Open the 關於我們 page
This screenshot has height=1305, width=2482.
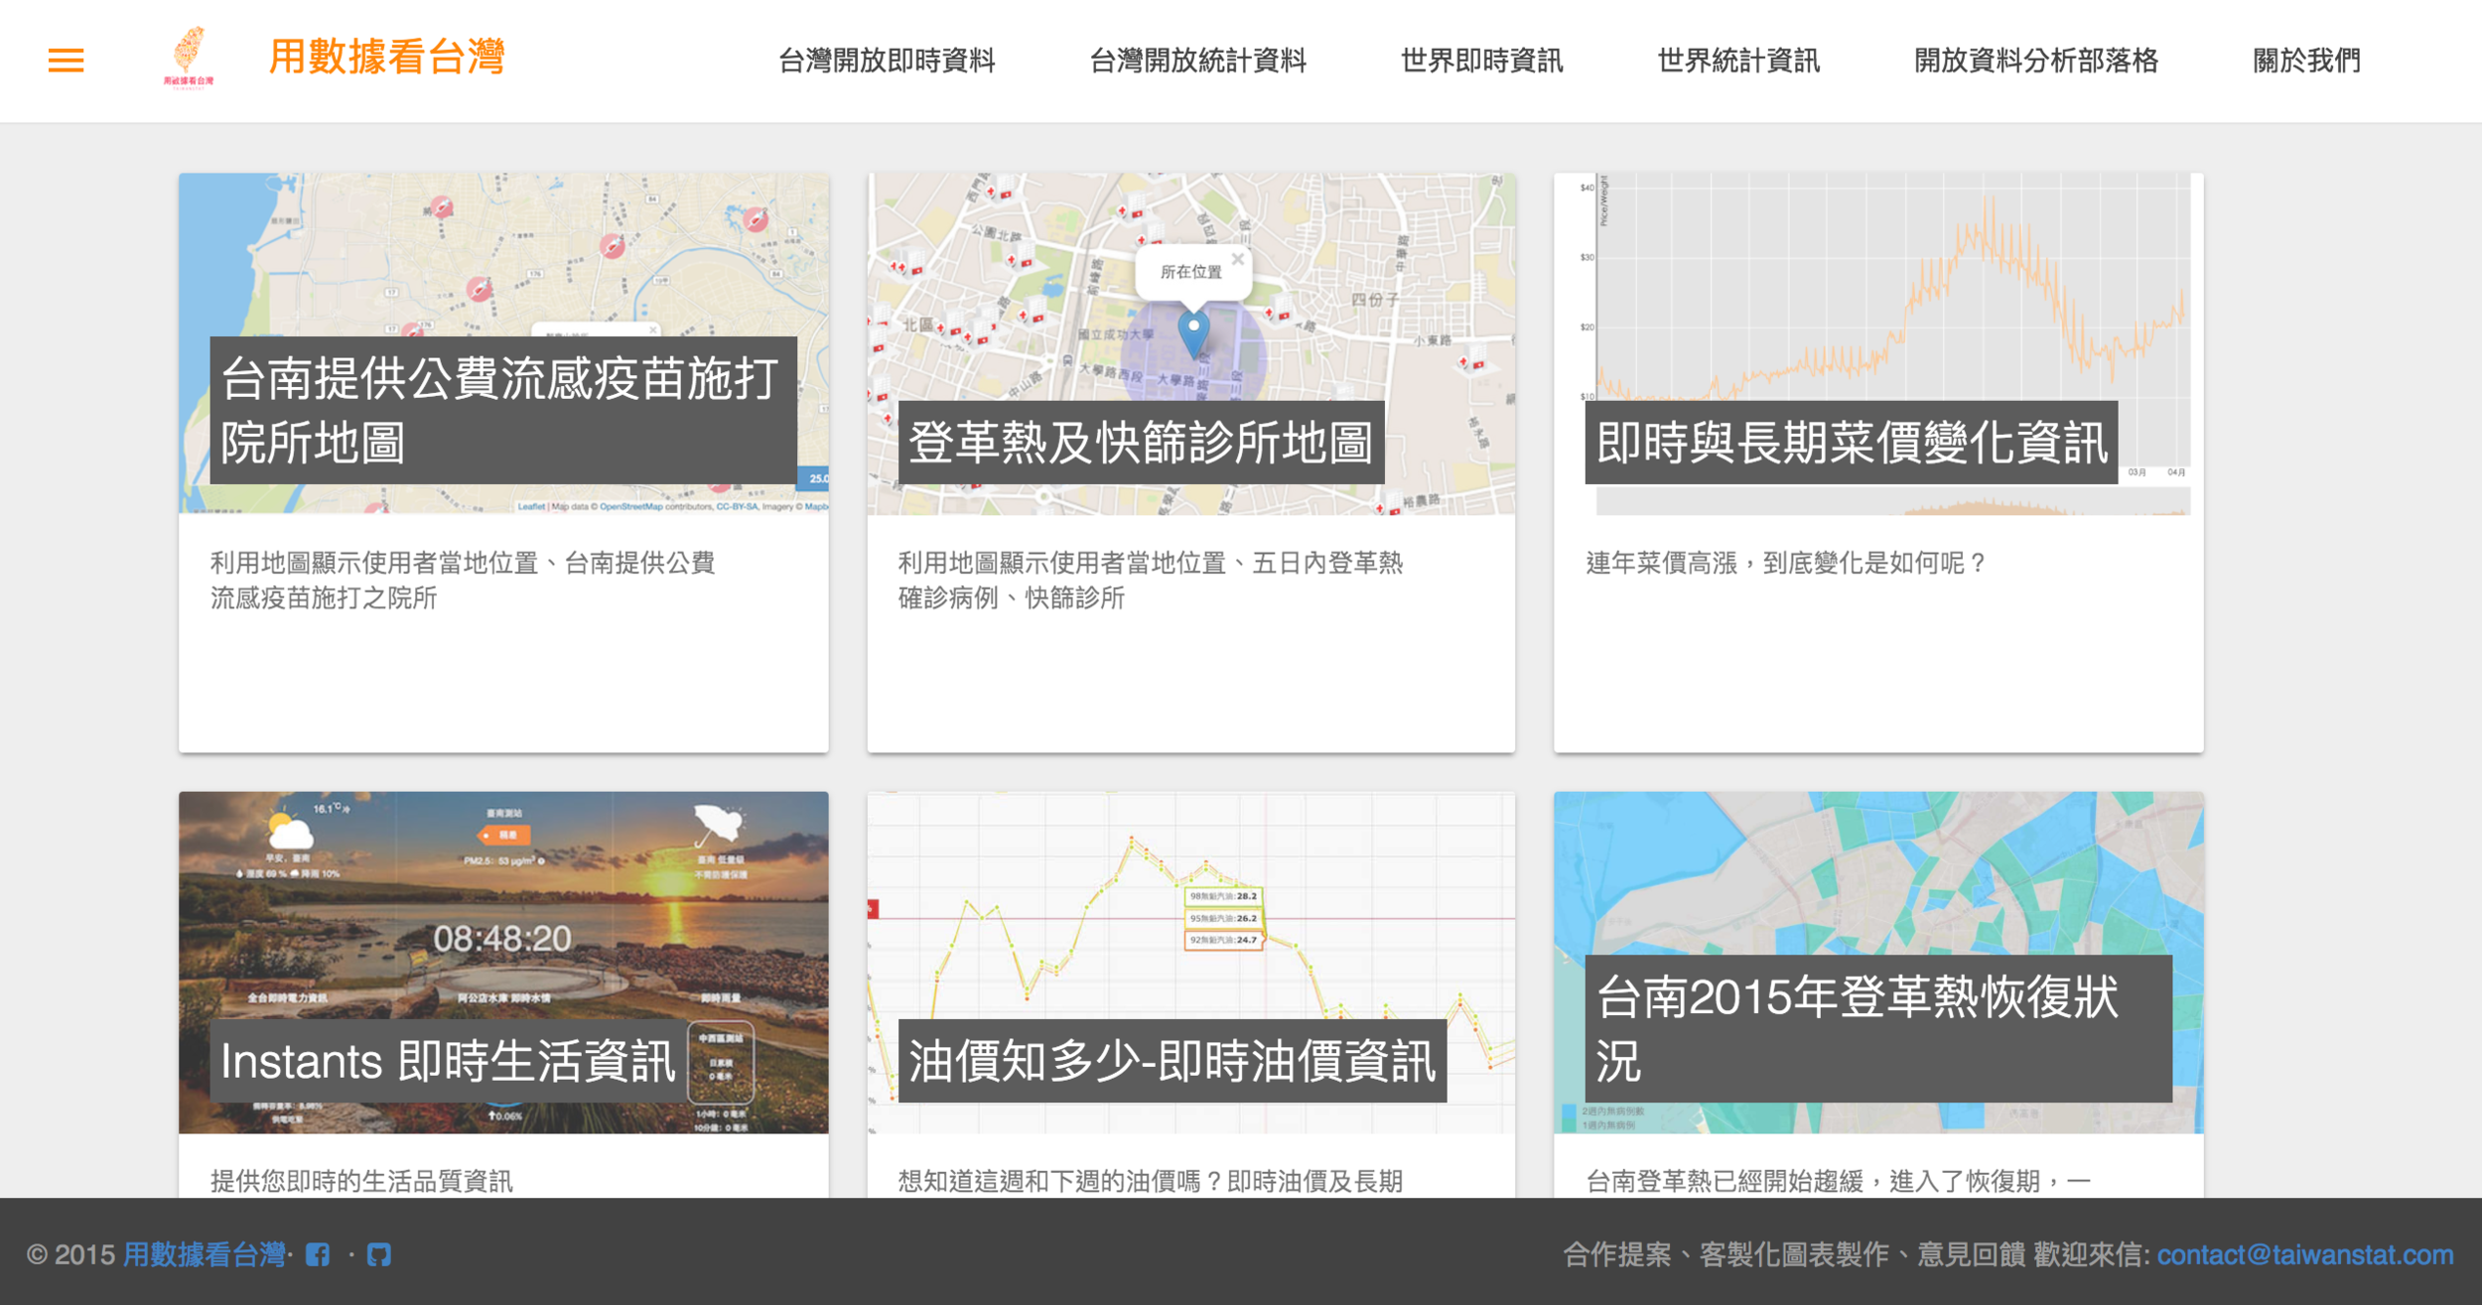[x=2306, y=61]
